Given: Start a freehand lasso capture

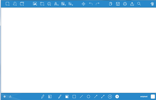Looking at the screenshot, I should coord(15,4).
